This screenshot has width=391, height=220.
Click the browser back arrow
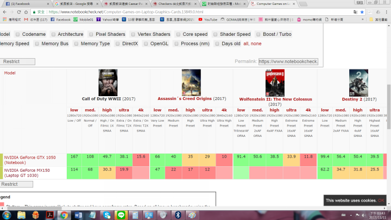pos(5,12)
